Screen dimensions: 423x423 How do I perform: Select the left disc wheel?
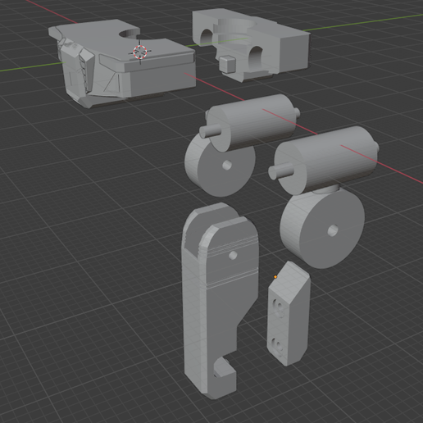click(220, 165)
